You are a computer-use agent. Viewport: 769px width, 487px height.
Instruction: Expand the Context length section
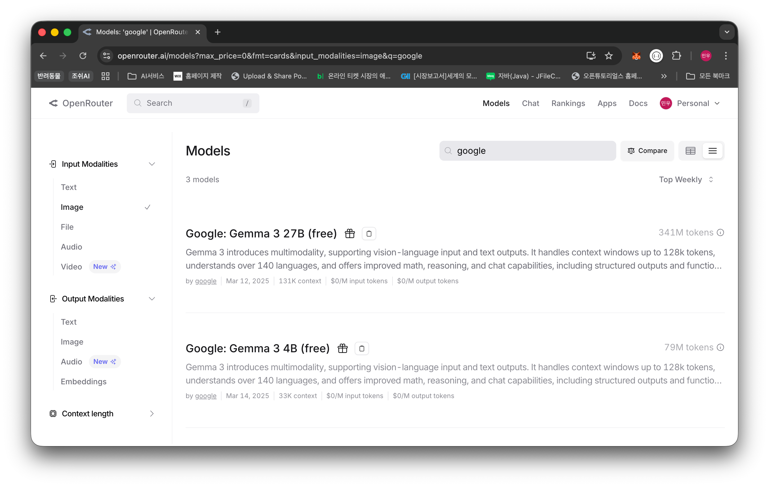coord(152,414)
